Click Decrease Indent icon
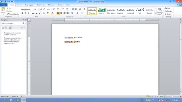This screenshot has width=182, height=102. pyautogui.click(x=73, y=9)
